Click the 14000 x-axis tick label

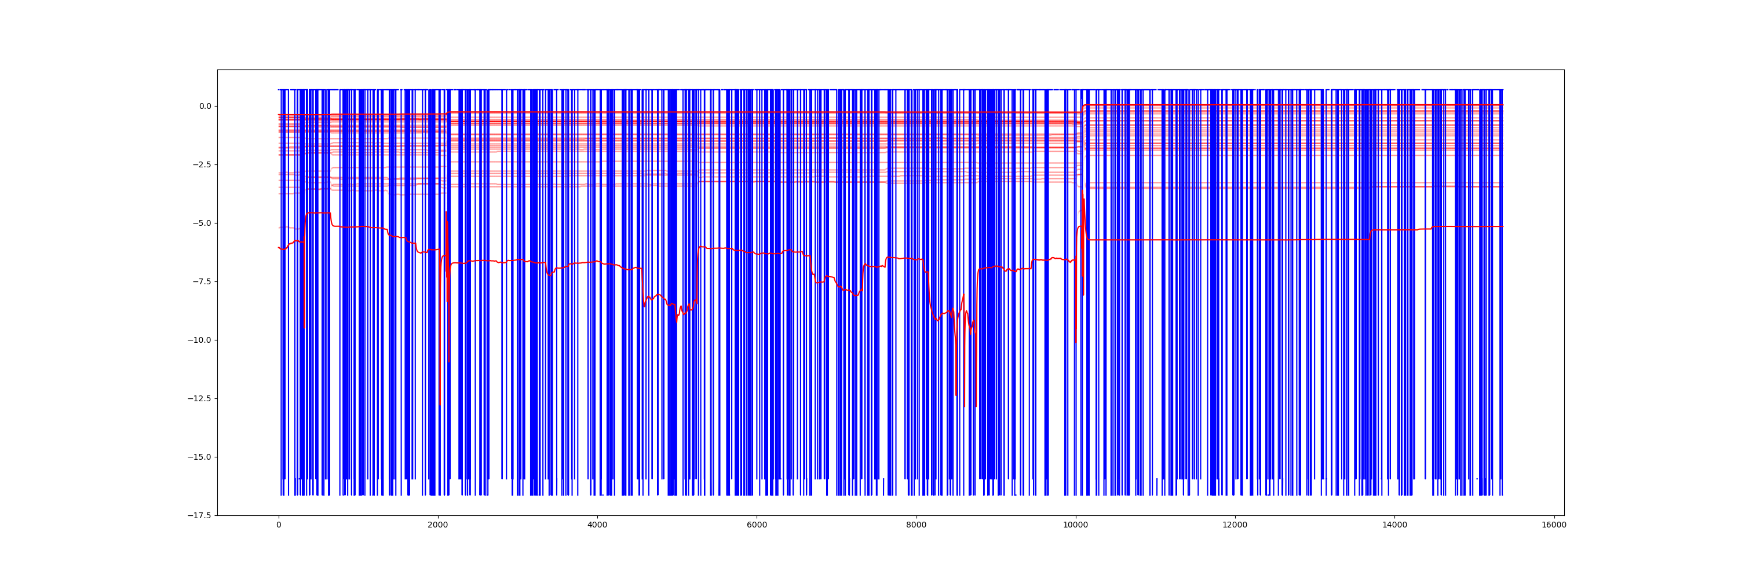pos(1394,525)
